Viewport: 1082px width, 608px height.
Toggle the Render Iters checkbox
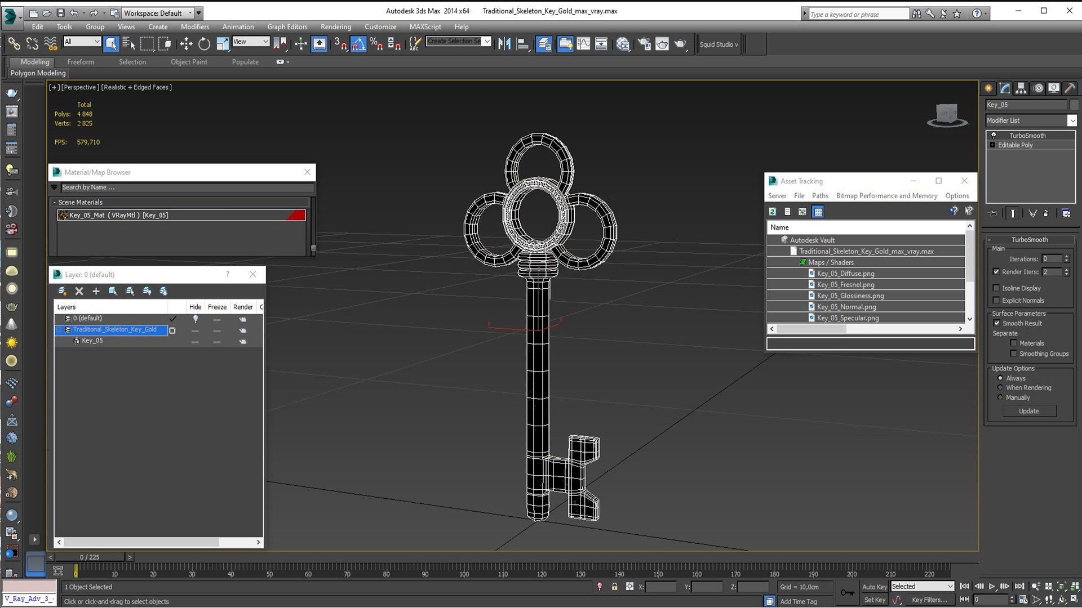tap(996, 272)
